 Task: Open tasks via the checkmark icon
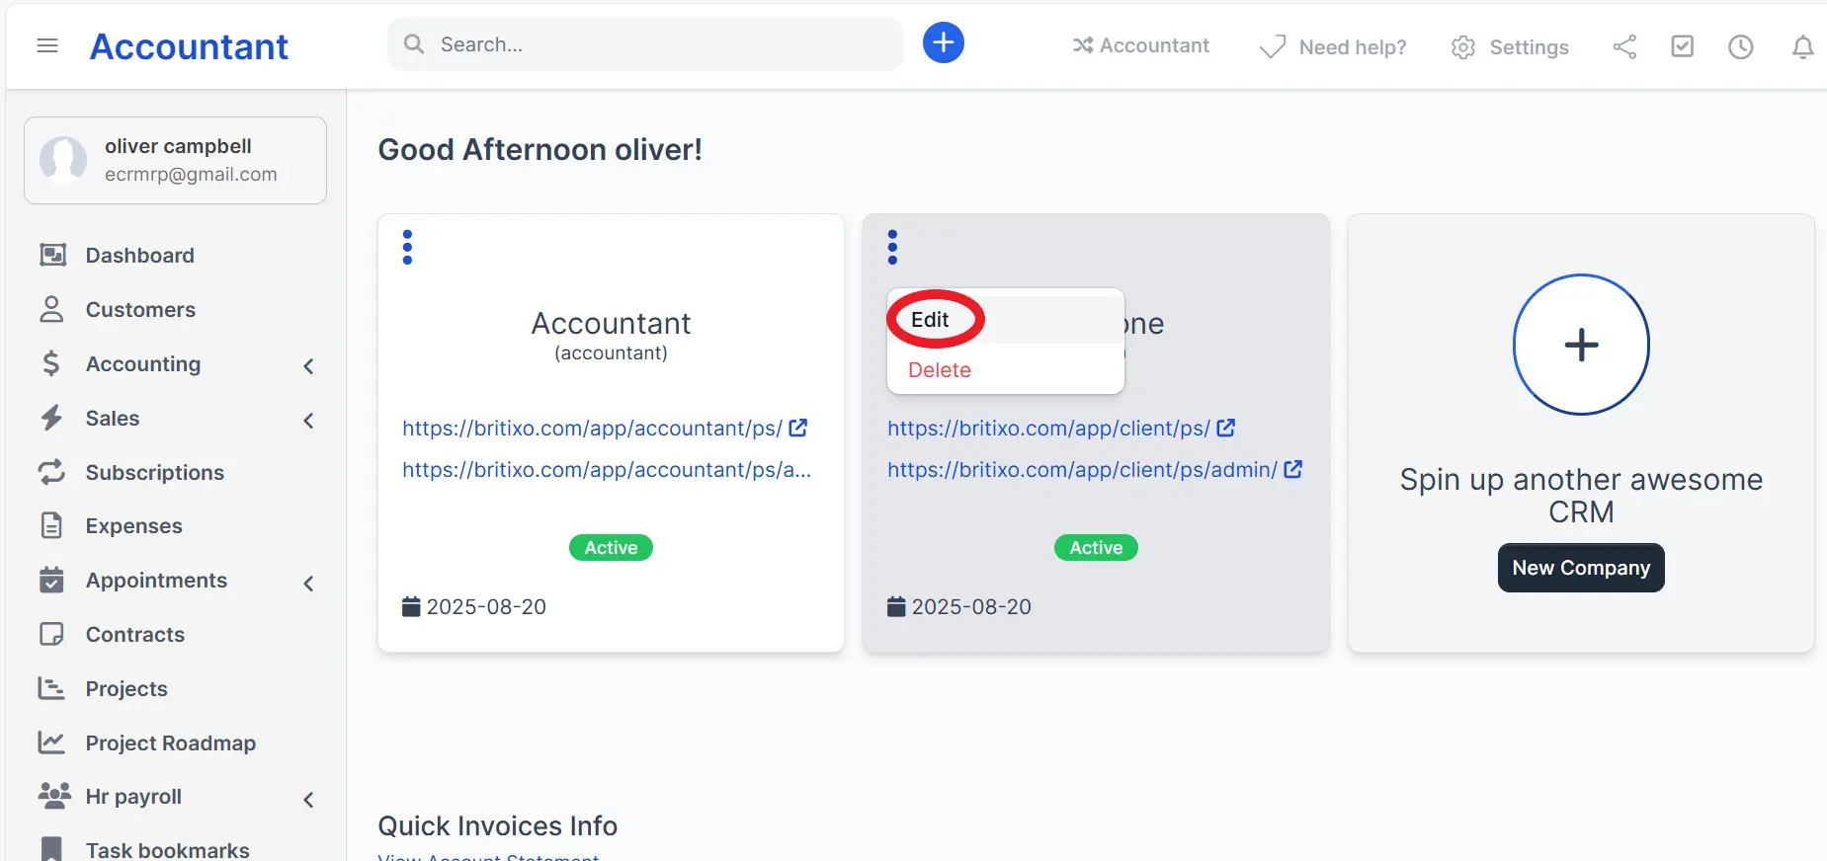pos(1683,46)
